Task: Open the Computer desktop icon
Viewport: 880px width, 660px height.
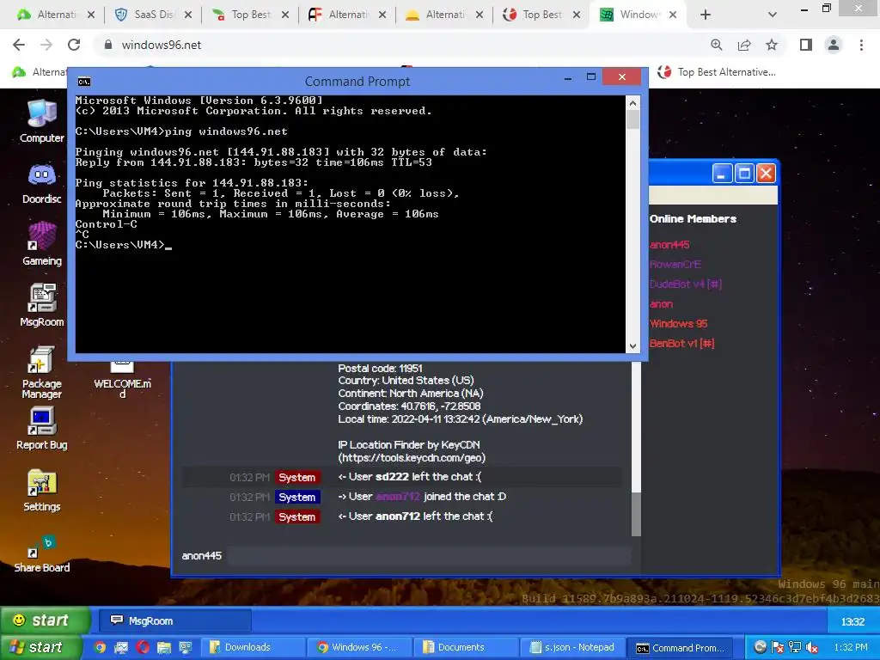Action: (x=41, y=120)
